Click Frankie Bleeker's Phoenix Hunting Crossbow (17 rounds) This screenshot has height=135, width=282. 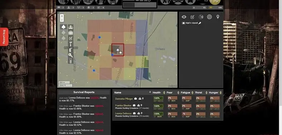(x=132, y=108)
